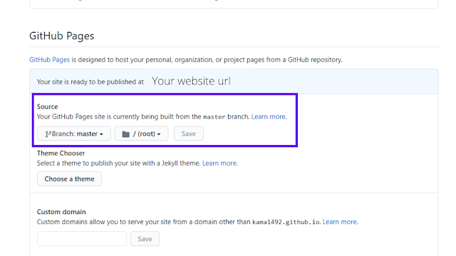Click the git branch icon
This screenshot has width=456, height=256.
48,134
